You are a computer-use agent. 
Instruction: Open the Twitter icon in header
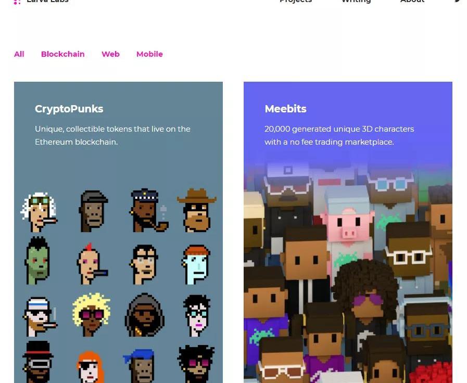457,1
